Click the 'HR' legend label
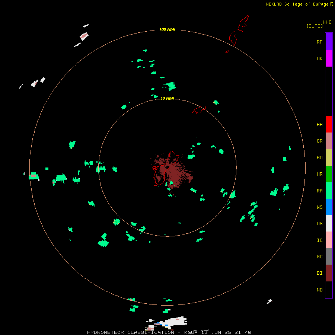The image size is (335, 335). [319, 174]
